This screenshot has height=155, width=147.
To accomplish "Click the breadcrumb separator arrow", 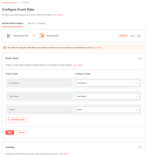I will (19, 2).
